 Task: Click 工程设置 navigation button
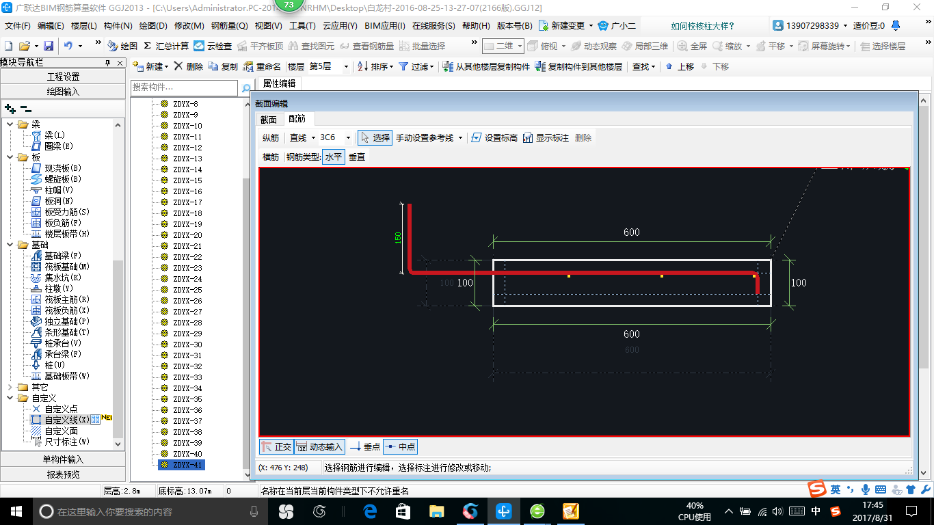click(63, 77)
